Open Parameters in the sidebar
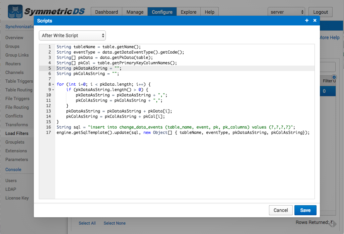The height and width of the screenshot is (234, 344). tap(17, 159)
